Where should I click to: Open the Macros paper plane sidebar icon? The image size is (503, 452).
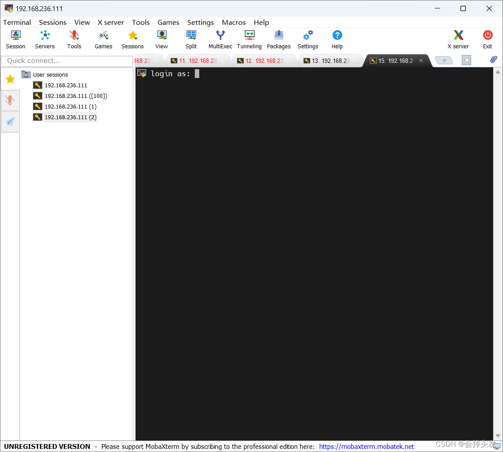coord(10,122)
